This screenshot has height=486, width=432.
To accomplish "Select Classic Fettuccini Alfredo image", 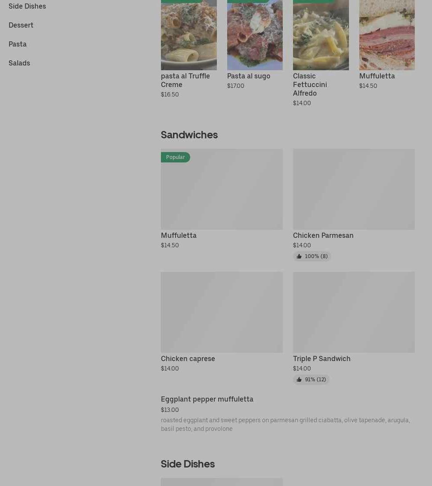I will (321, 35).
